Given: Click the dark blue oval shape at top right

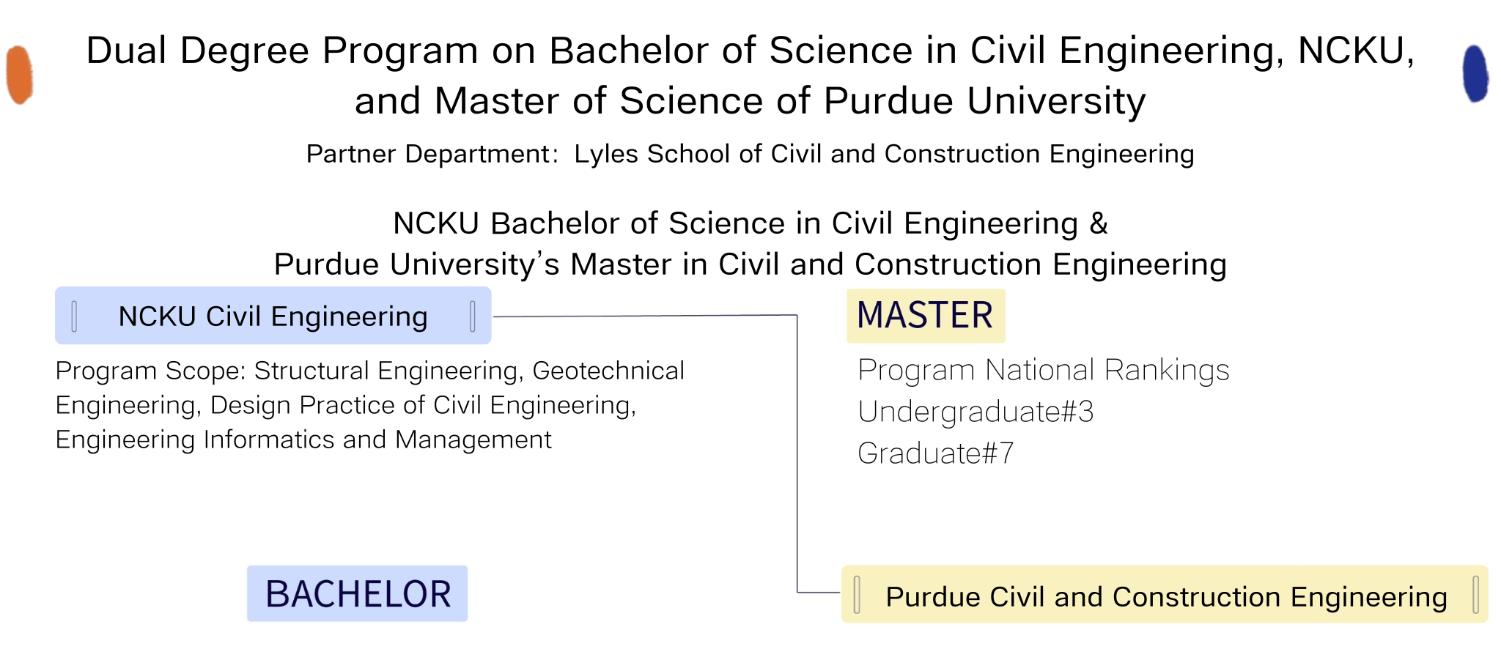Looking at the screenshot, I should click(x=1475, y=73).
